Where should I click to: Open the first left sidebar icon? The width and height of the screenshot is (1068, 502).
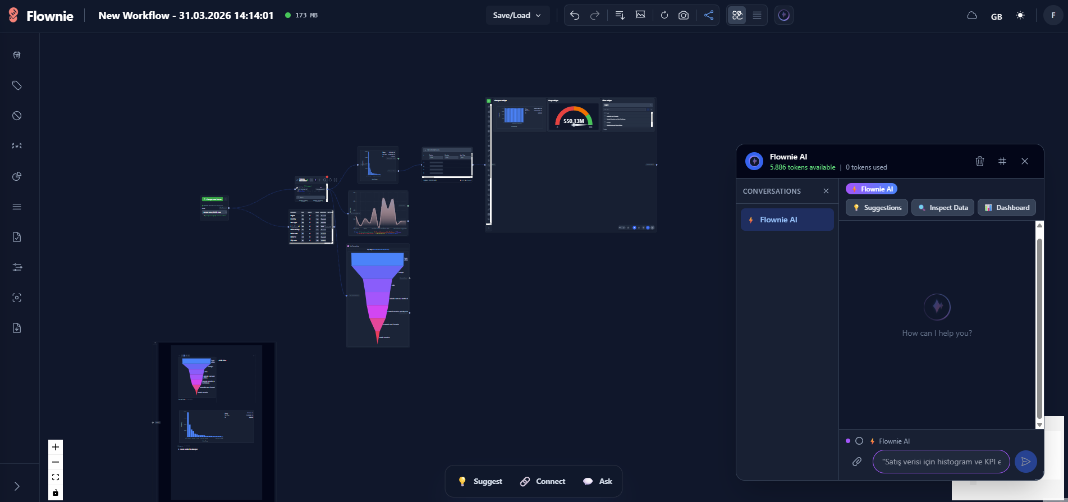(17, 55)
